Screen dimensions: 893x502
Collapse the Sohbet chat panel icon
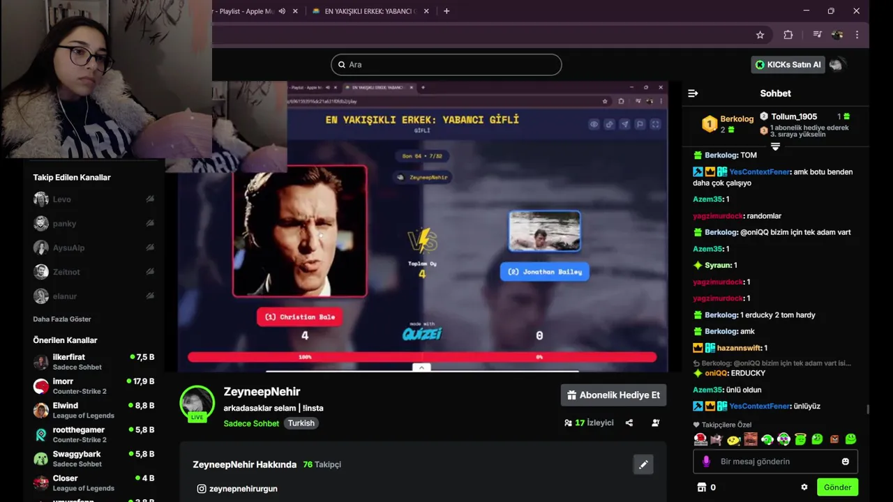click(x=693, y=93)
